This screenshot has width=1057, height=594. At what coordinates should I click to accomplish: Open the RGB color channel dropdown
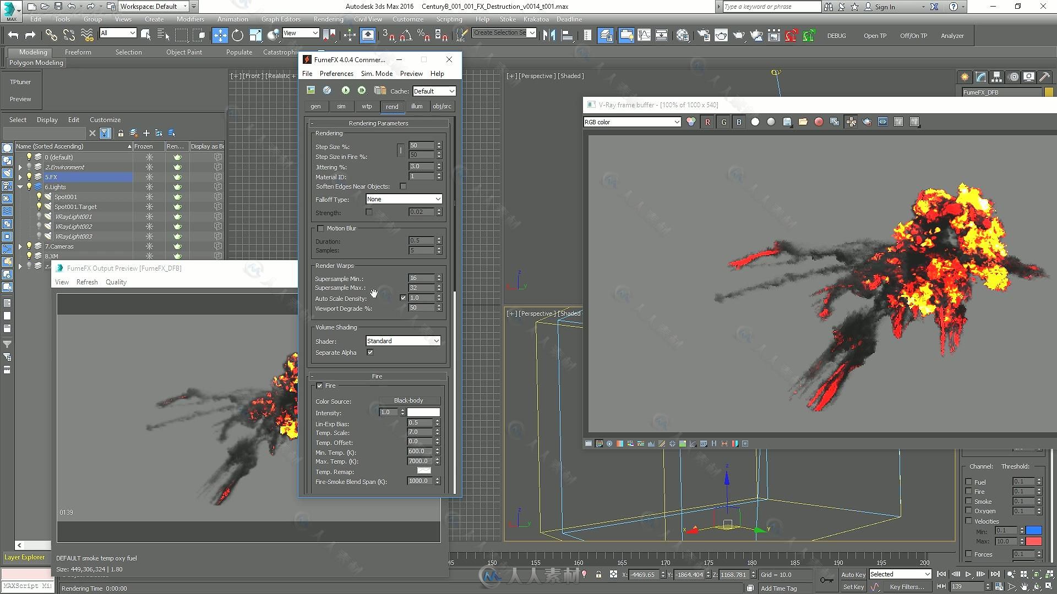point(632,122)
